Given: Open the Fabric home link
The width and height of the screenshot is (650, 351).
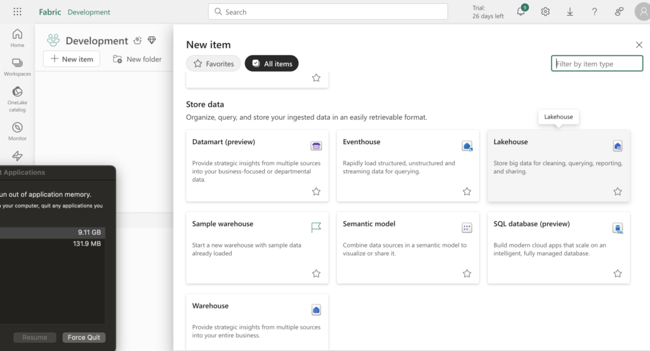Looking at the screenshot, I should click(50, 12).
